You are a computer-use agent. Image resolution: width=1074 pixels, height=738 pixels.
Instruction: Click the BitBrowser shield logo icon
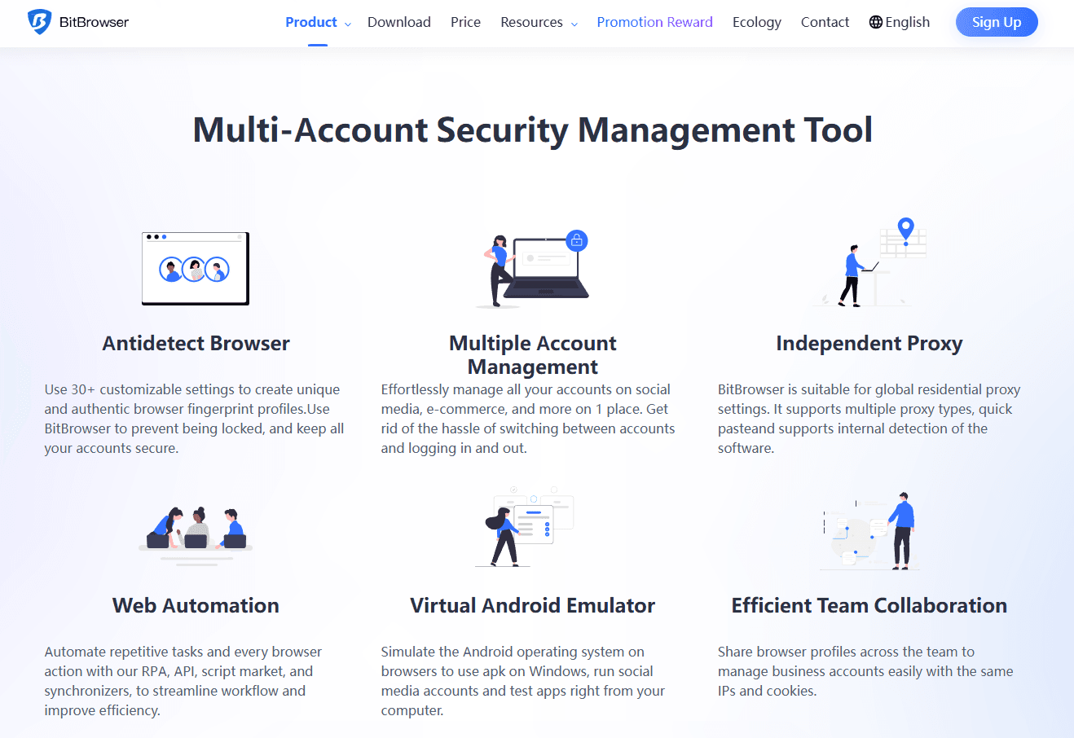(39, 22)
